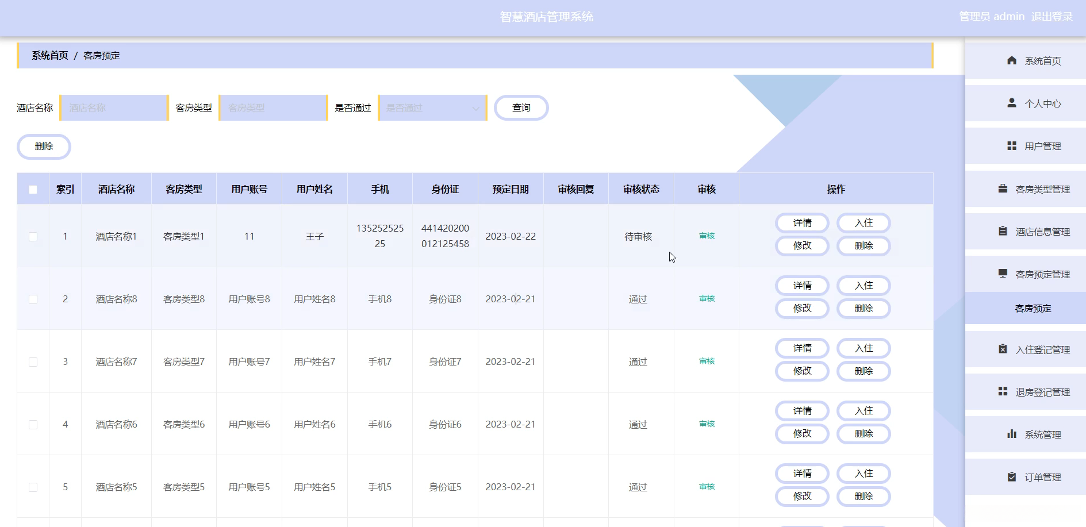Focus the 客房类型 search input field
This screenshot has height=527, width=1086.
point(273,108)
